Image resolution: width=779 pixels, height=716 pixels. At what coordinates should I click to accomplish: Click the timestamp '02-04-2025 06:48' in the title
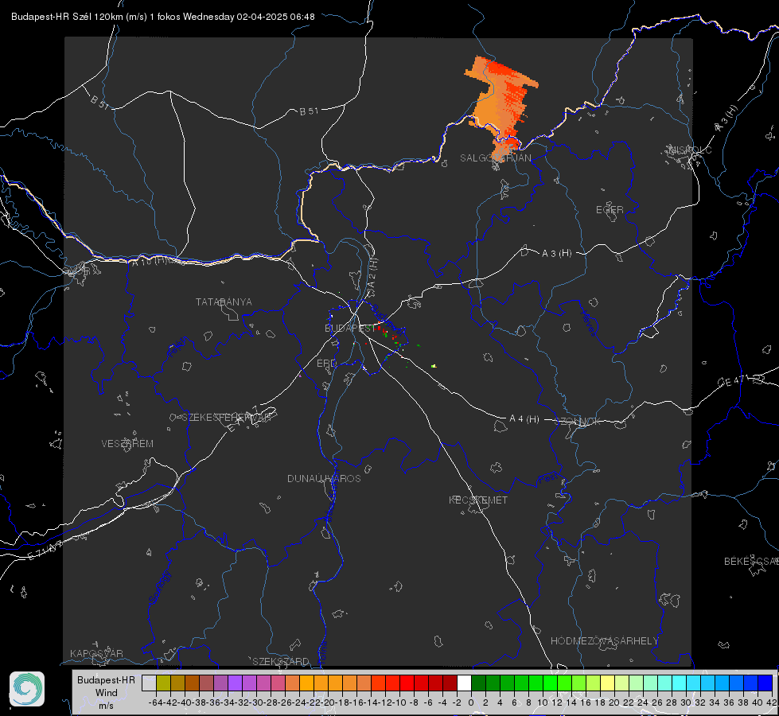point(275,17)
